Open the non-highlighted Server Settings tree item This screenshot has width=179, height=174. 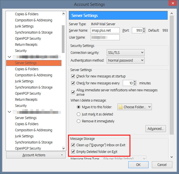[x=26, y=118]
